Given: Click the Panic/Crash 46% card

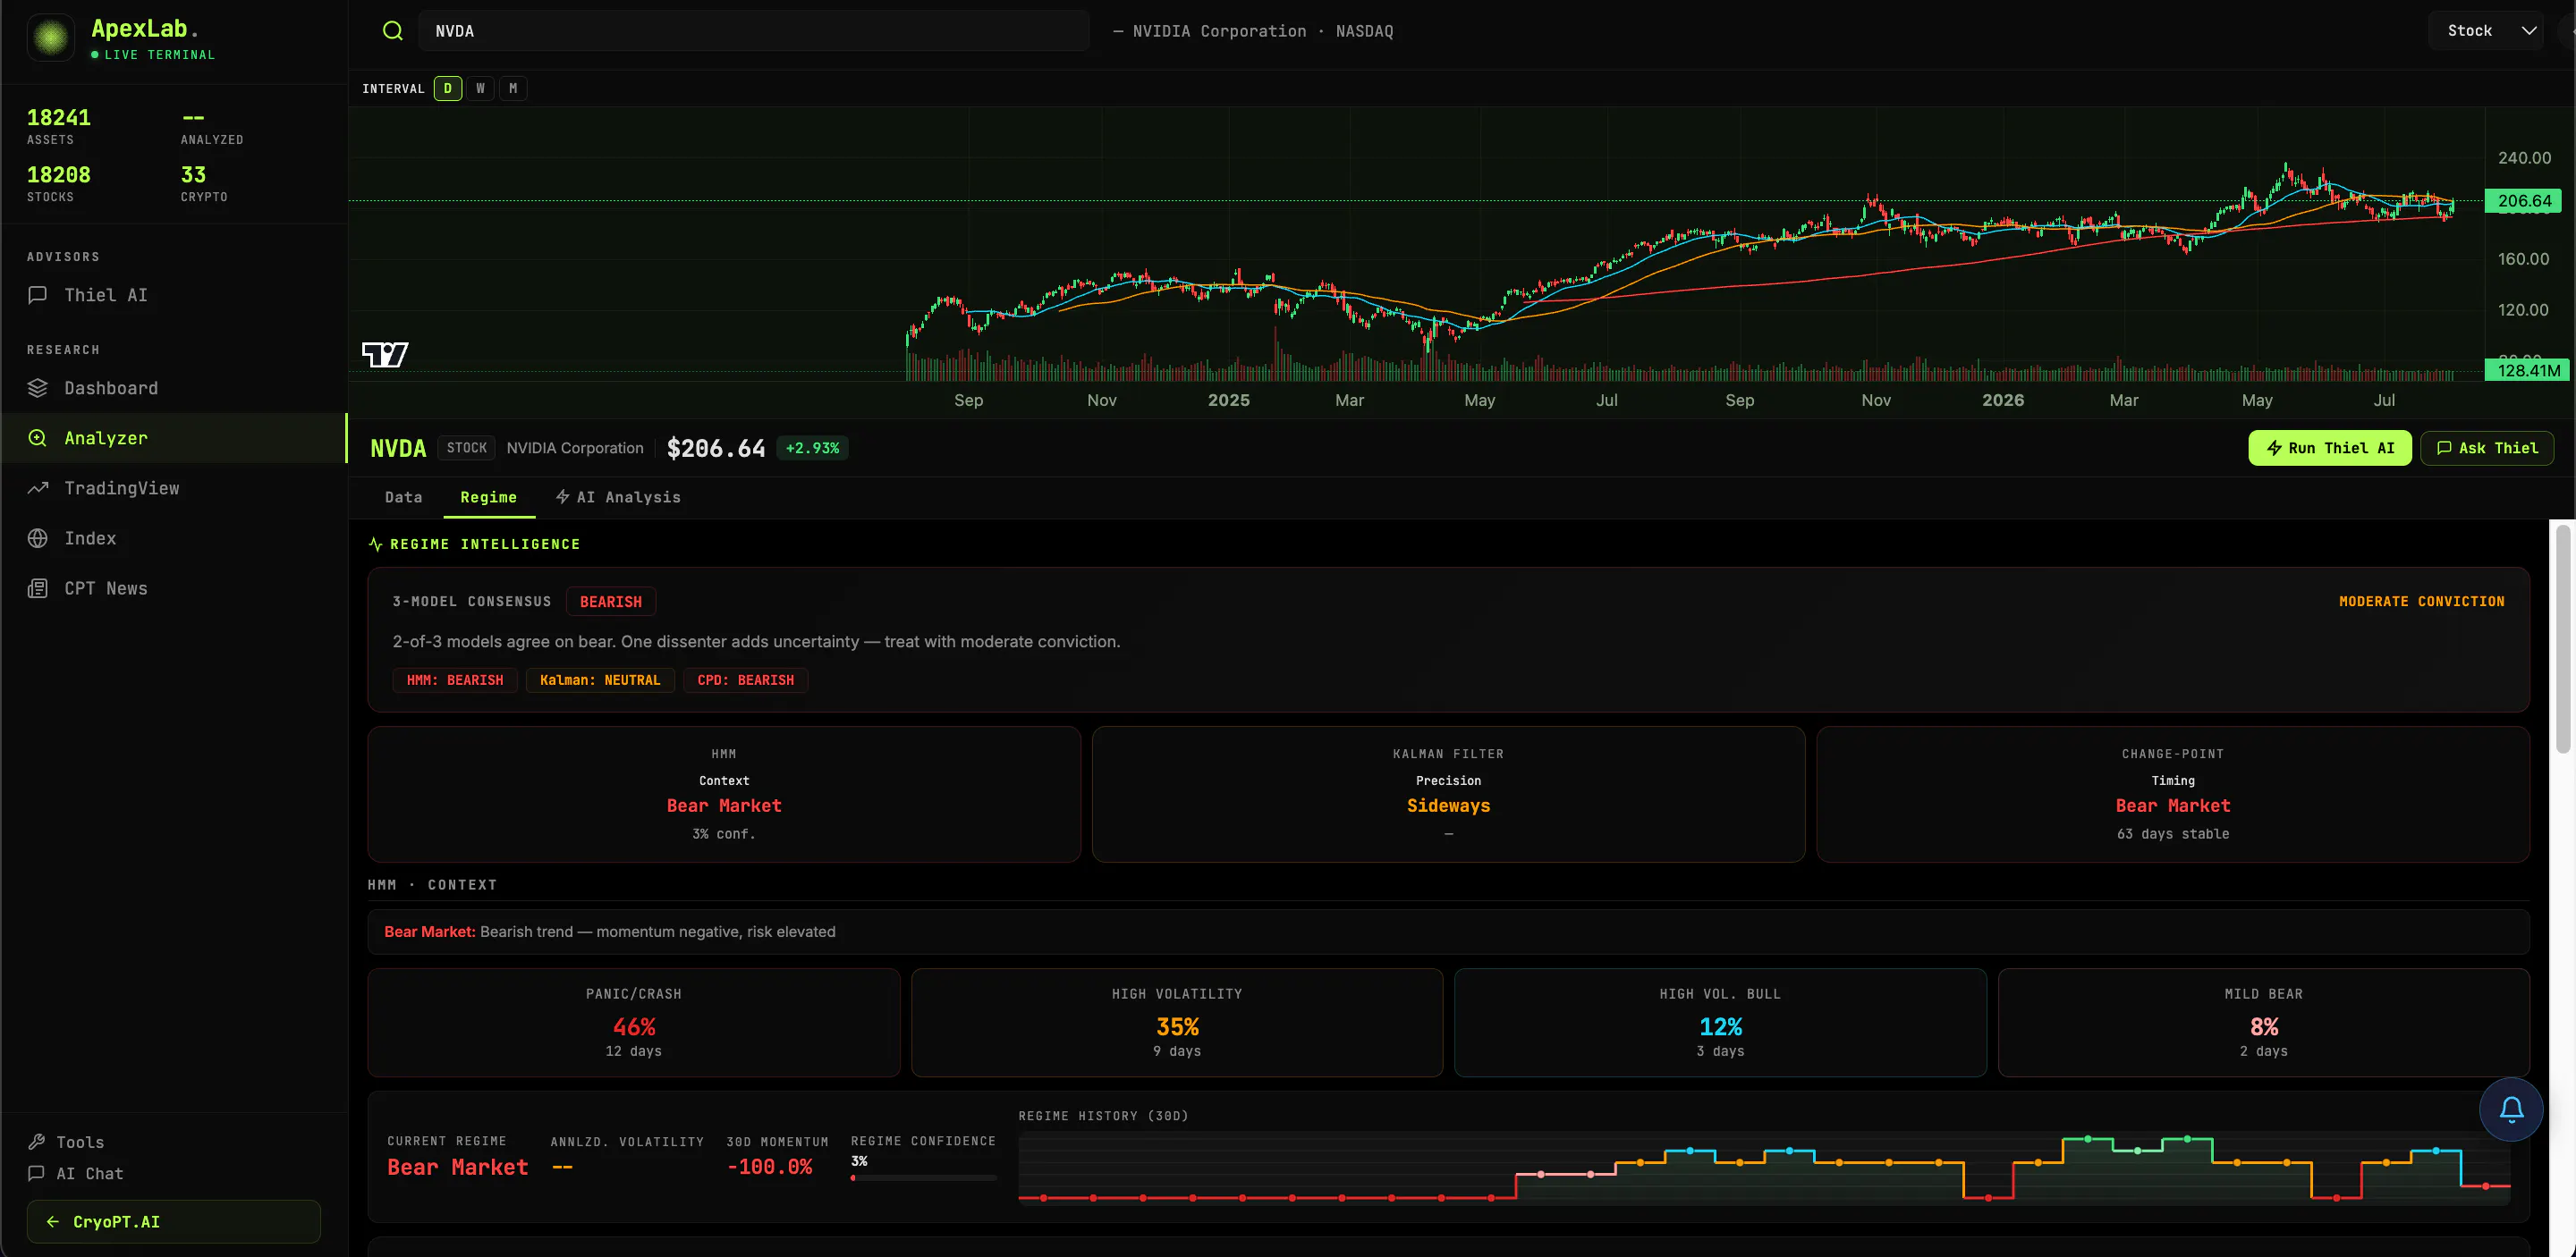Looking at the screenshot, I should [634, 1022].
